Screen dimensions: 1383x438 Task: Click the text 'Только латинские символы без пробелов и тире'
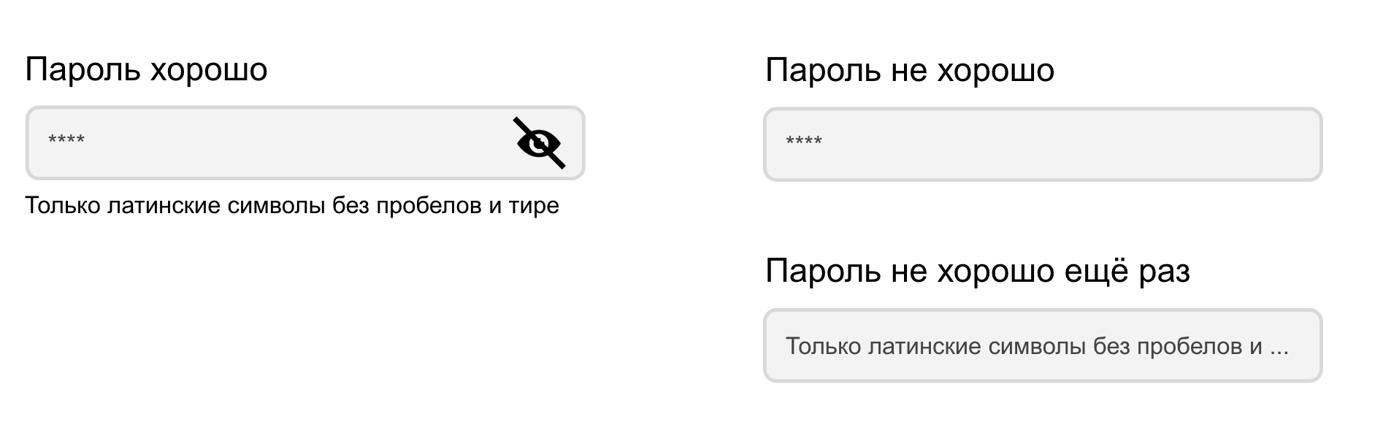point(291,204)
